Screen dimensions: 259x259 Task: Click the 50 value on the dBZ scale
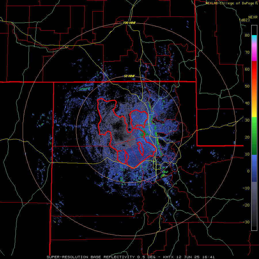pos(247,86)
